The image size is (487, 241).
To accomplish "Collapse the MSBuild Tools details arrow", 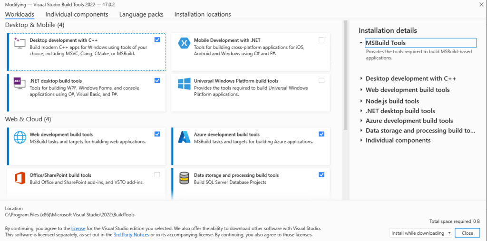I will point(361,43).
